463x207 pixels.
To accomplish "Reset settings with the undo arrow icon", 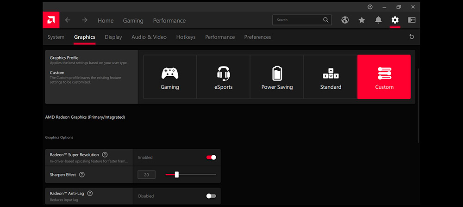I will point(412,37).
